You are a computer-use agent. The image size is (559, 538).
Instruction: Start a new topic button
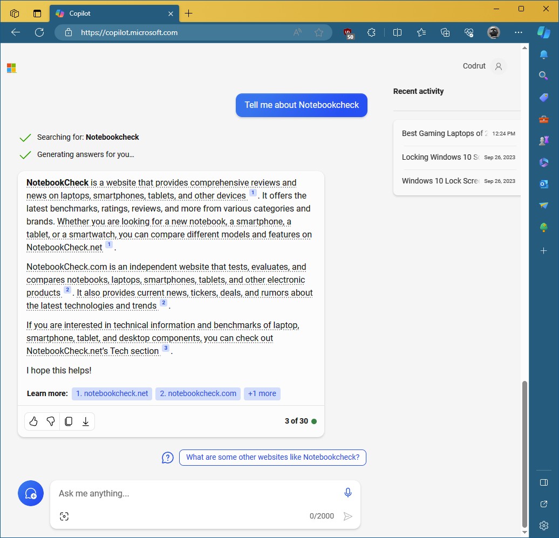(x=31, y=493)
